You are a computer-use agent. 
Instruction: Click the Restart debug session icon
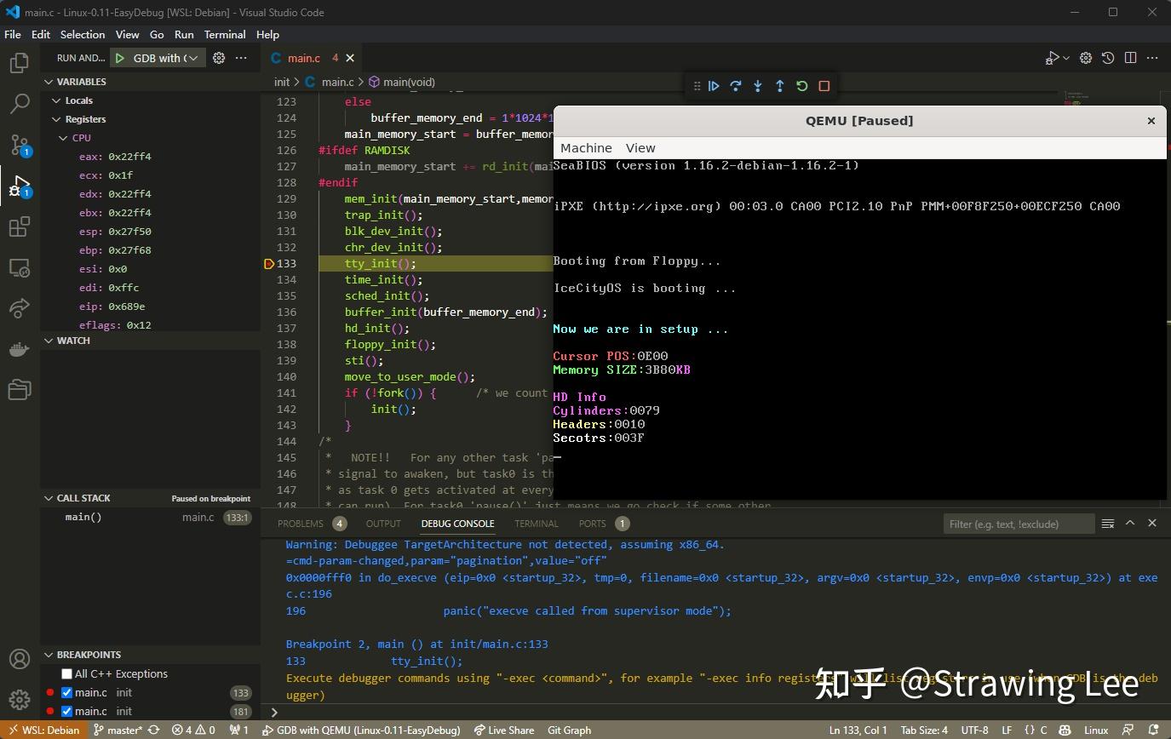(801, 86)
